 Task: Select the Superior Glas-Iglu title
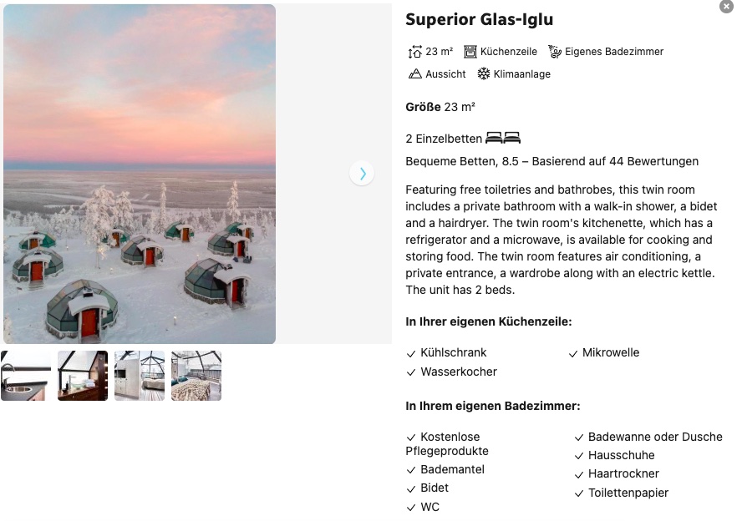[478, 19]
